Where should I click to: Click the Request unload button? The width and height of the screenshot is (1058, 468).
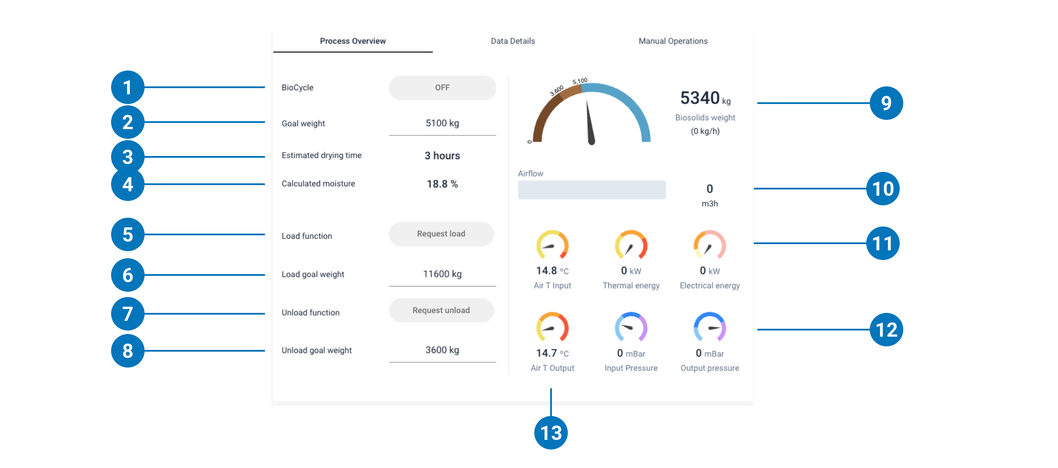point(441,310)
